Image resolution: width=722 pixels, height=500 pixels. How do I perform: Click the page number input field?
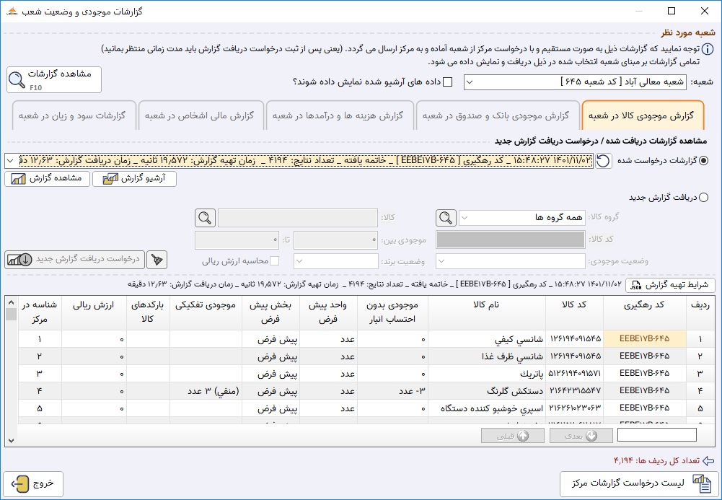pos(656,434)
